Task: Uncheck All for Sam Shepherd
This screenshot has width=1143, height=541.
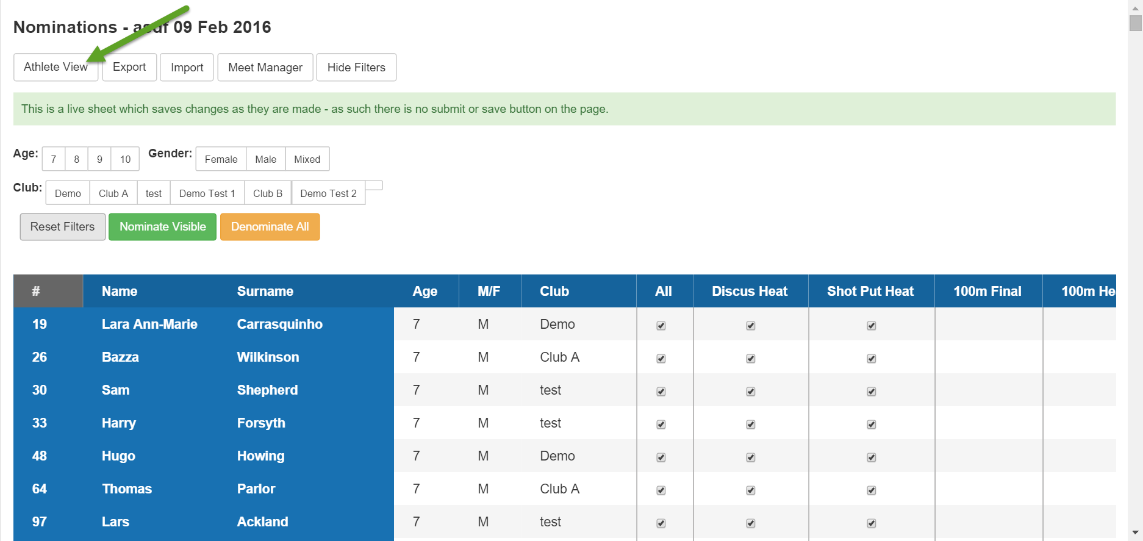Action: [x=661, y=392]
